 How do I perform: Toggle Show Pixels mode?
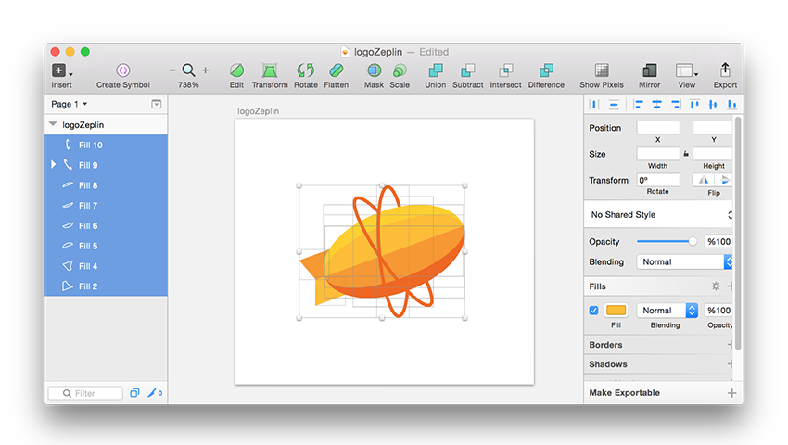coord(602,70)
